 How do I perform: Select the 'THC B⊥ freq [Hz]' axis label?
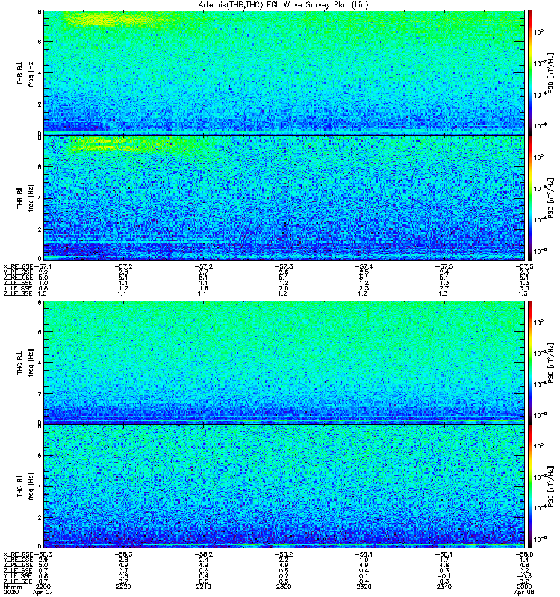[25, 363]
